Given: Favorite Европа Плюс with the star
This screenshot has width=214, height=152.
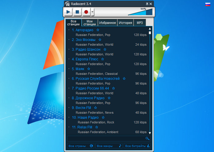Looking at the screenshot, I should click(x=103, y=59).
